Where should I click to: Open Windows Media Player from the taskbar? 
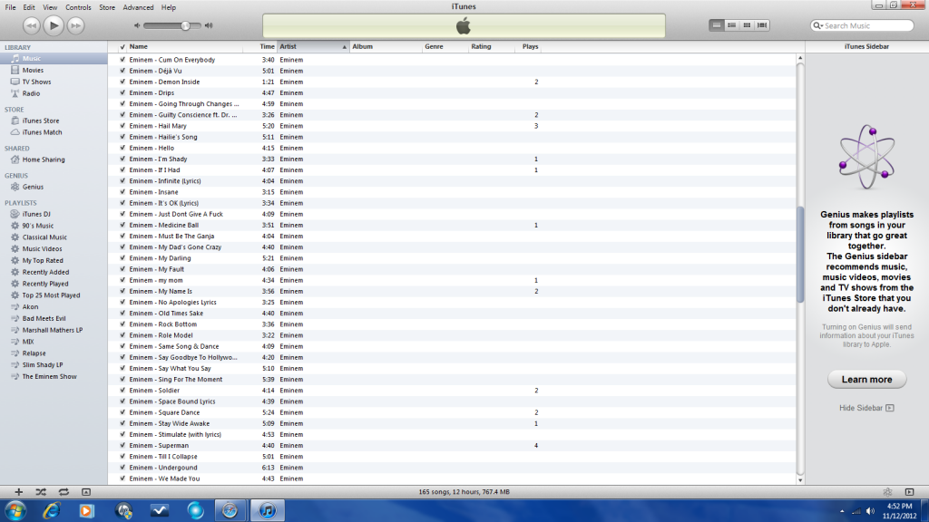[x=86, y=510]
